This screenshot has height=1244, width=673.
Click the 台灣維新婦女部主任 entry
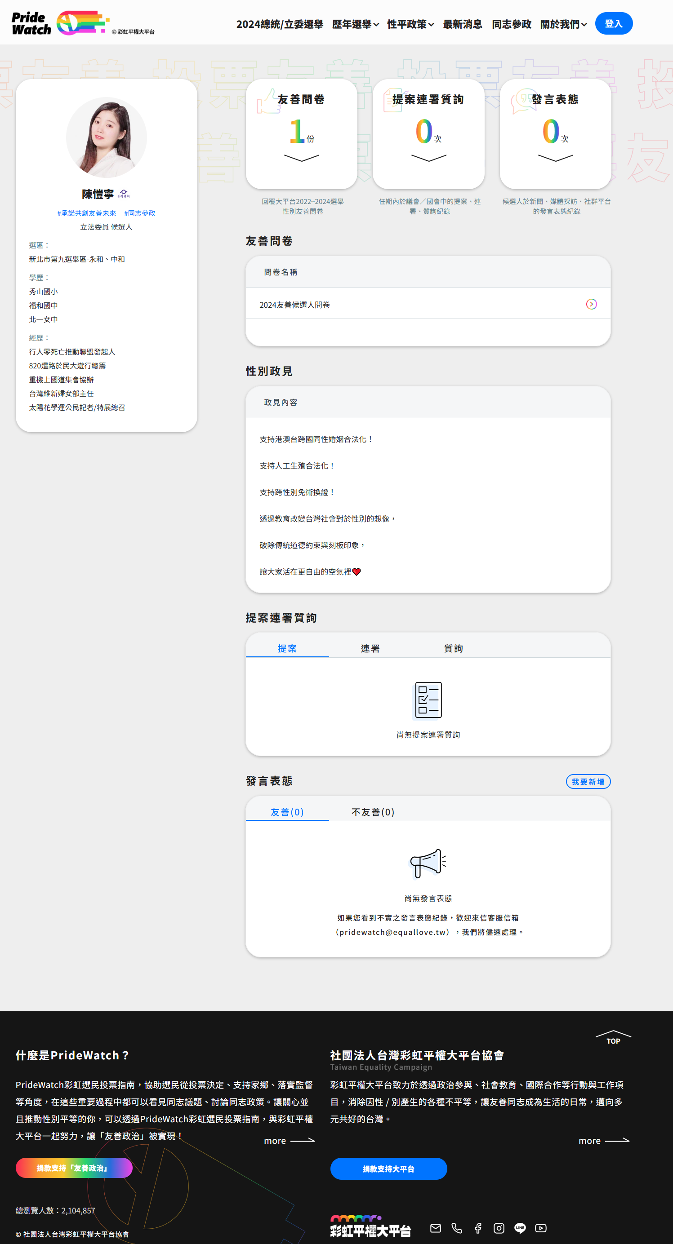[x=61, y=394]
